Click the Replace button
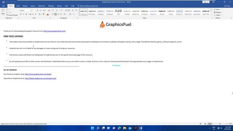 (x=218, y=12)
